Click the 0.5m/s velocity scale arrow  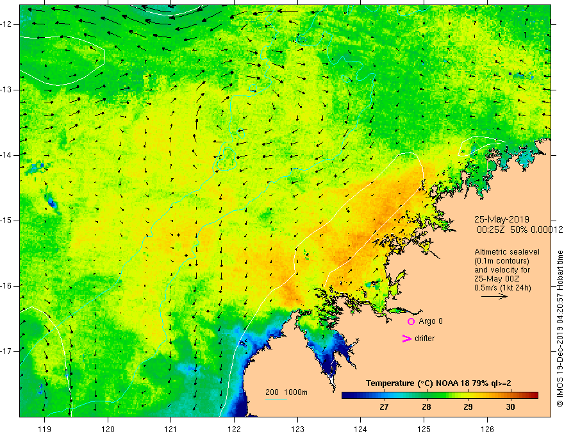(x=494, y=296)
